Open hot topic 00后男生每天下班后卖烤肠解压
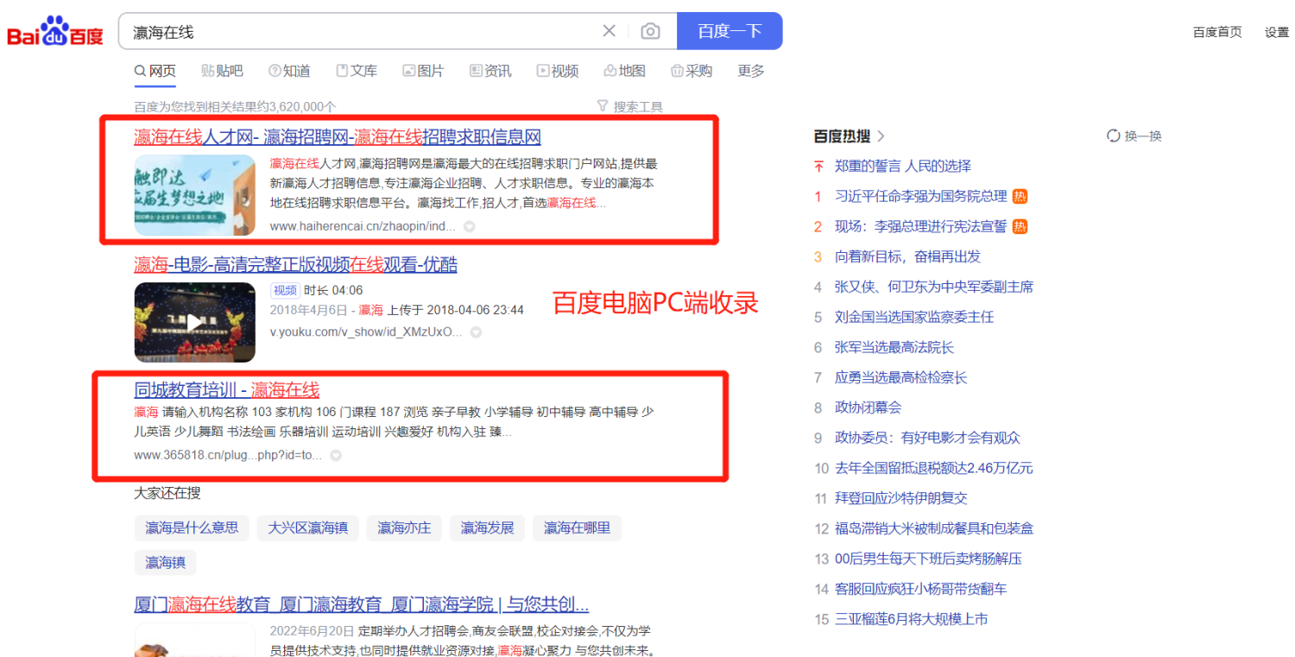1295x657 pixels. point(928,559)
